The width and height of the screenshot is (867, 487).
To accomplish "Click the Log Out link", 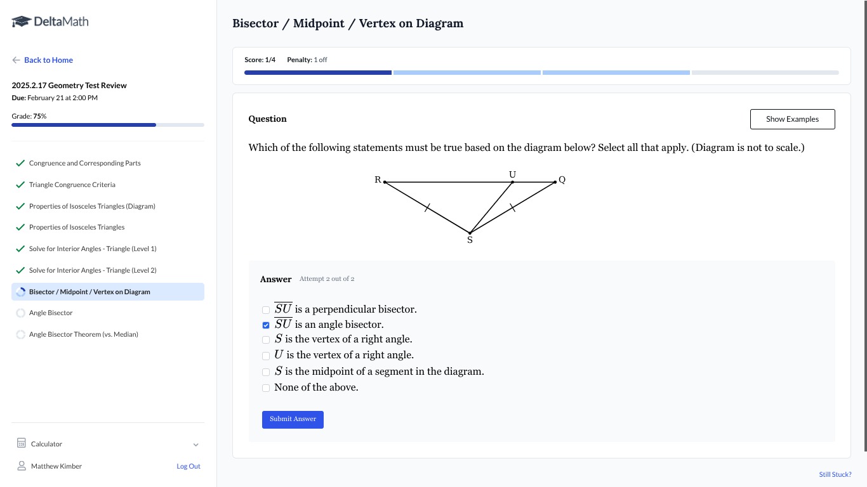I will (x=189, y=466).
